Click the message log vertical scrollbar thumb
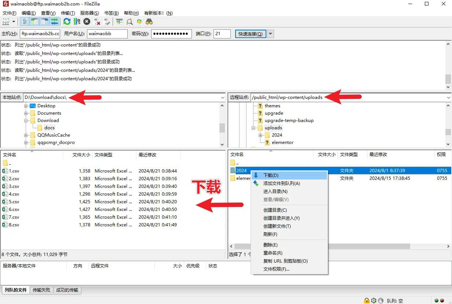This screenshot has width=452, height=304. coord(448,79)
